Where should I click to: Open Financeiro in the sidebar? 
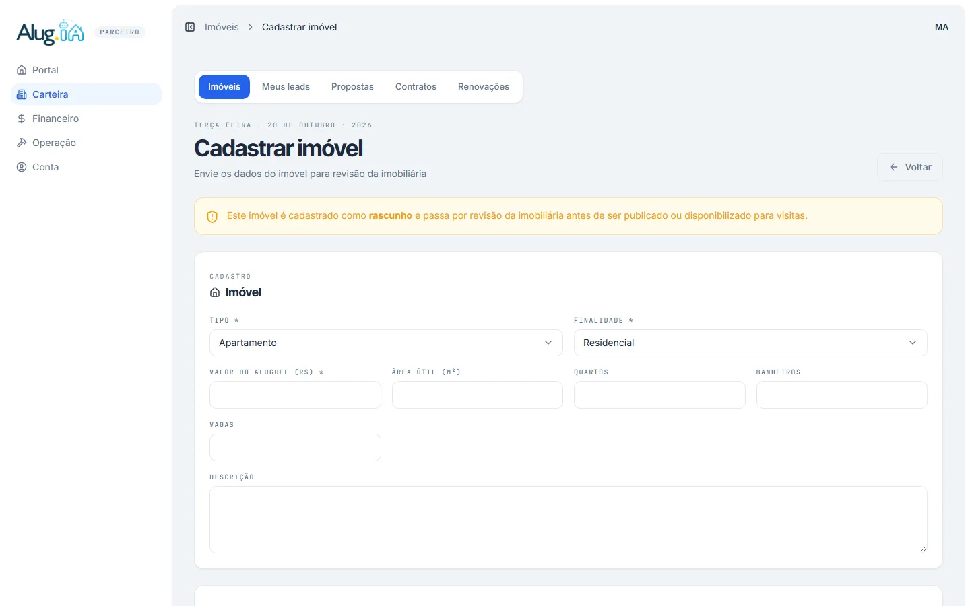point(86,119)
